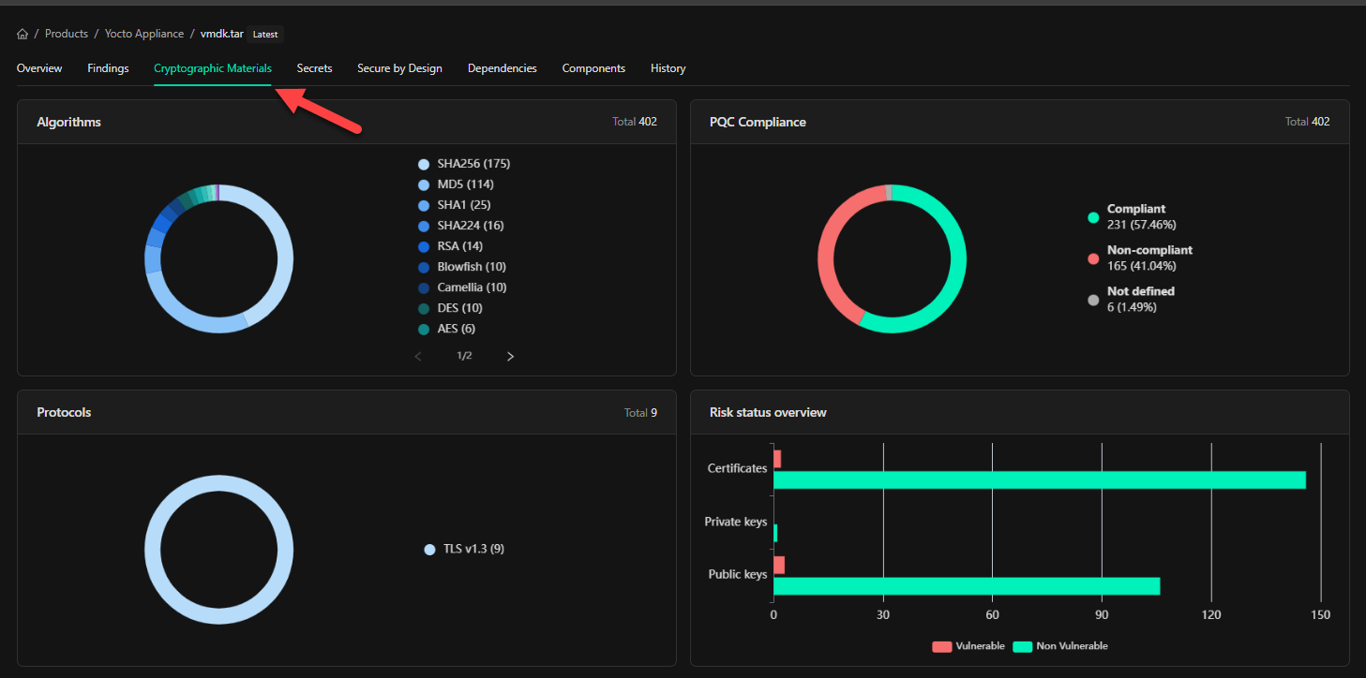Toggle Vulnerable series in risk legend
Image resolution: width=1366 pixels, height=678 pixels.
(x=968, y=646)
